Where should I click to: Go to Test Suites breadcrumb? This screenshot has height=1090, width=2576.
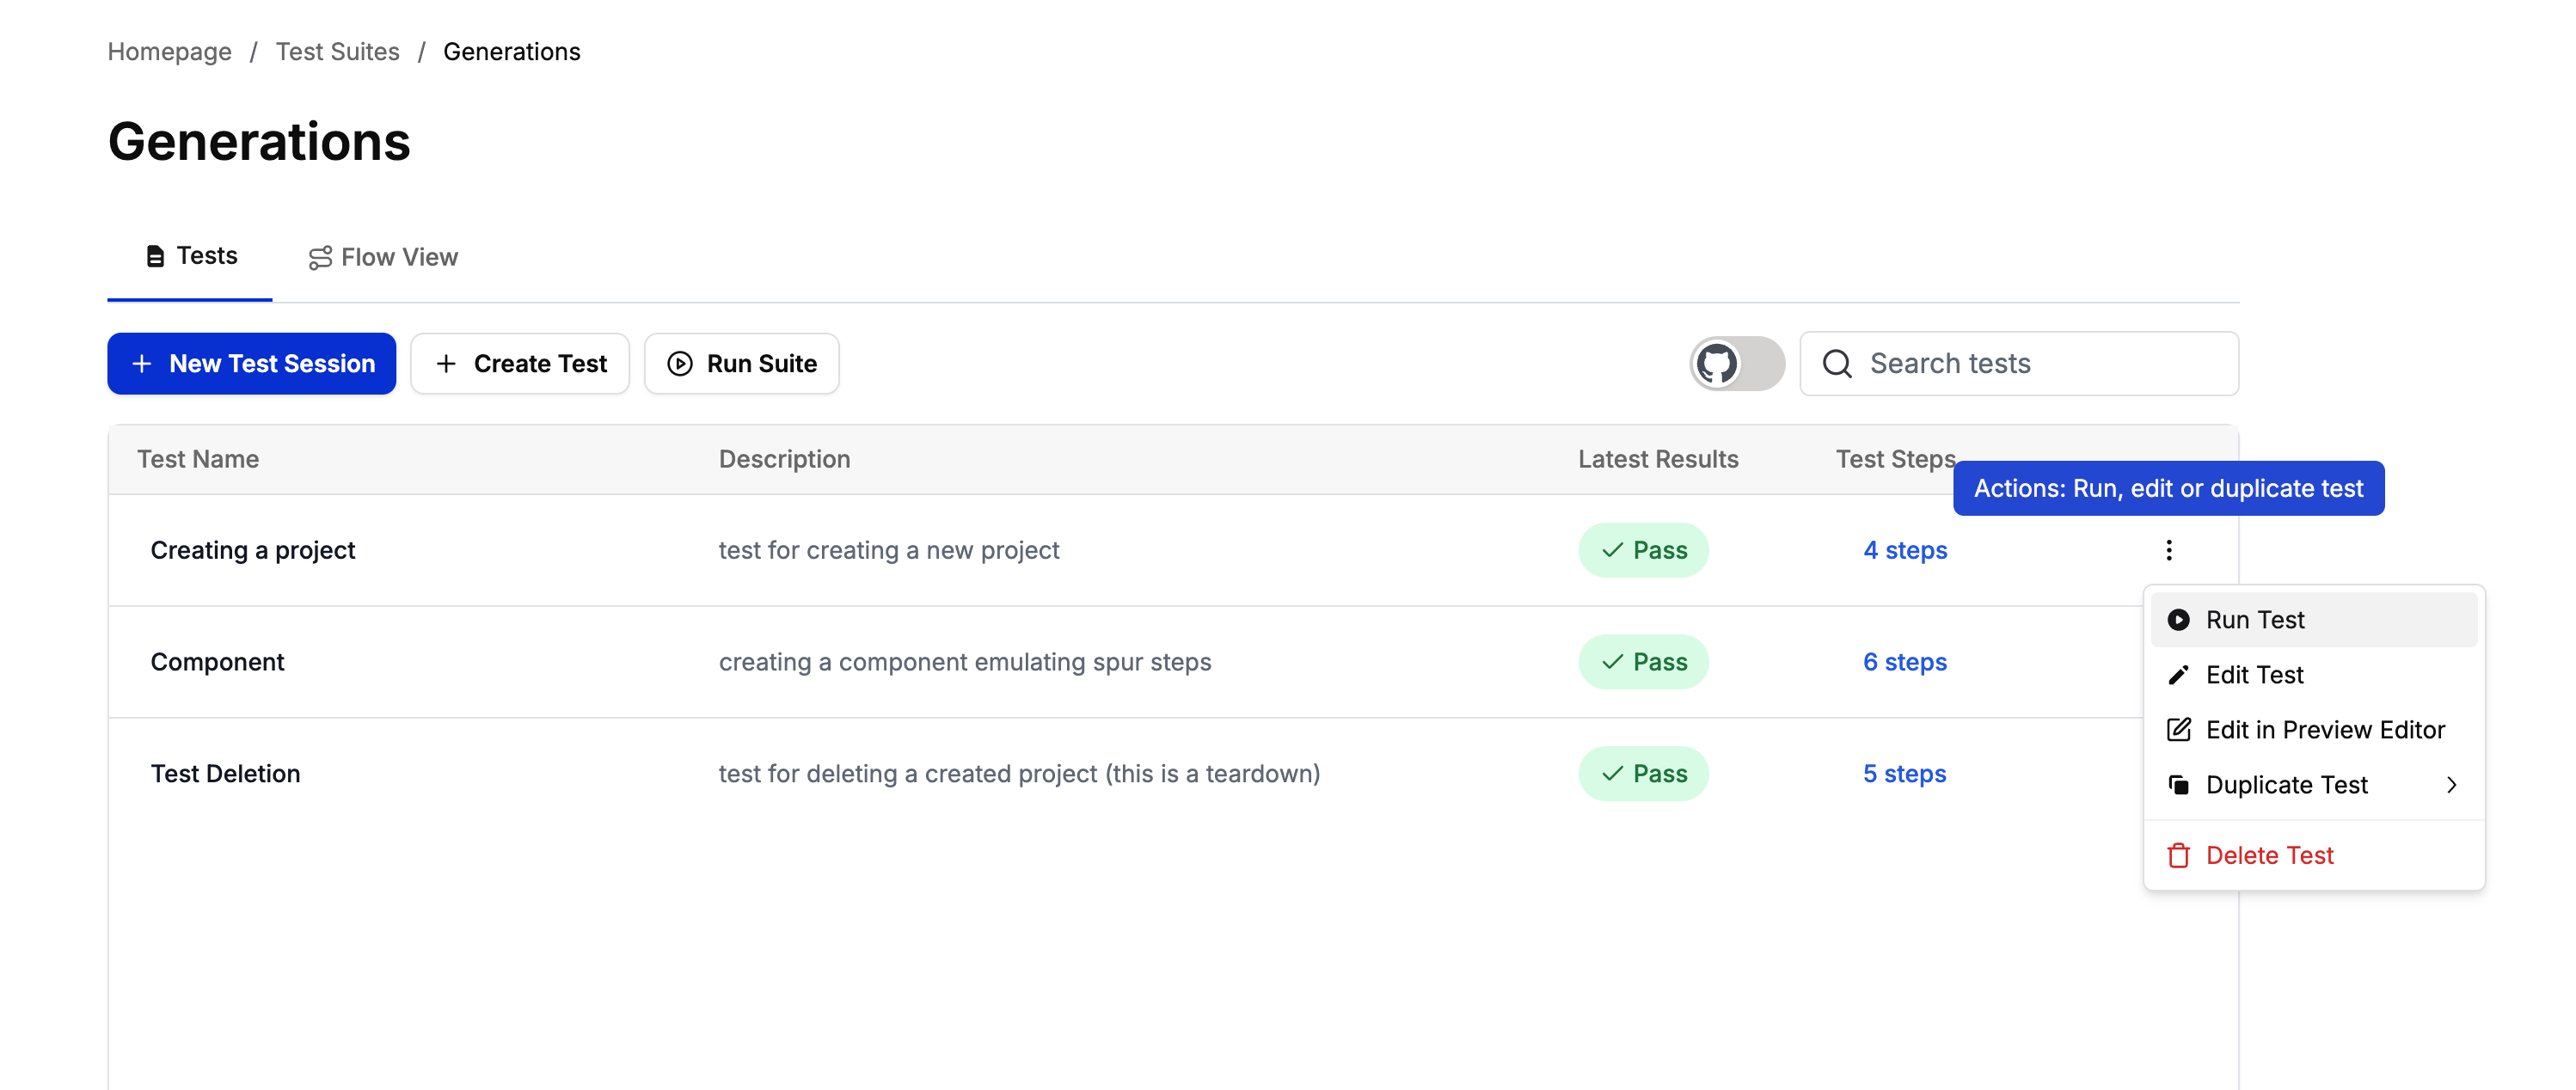tap(337, 51)
